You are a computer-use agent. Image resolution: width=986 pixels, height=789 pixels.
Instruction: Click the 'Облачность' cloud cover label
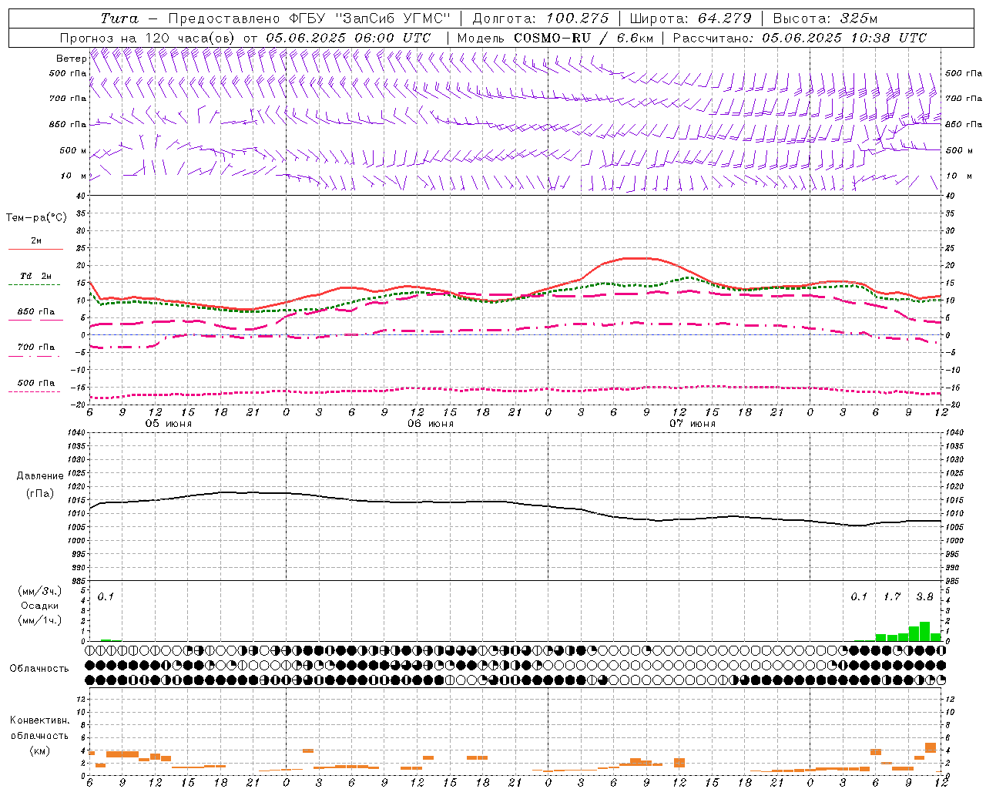click(39, 668)
